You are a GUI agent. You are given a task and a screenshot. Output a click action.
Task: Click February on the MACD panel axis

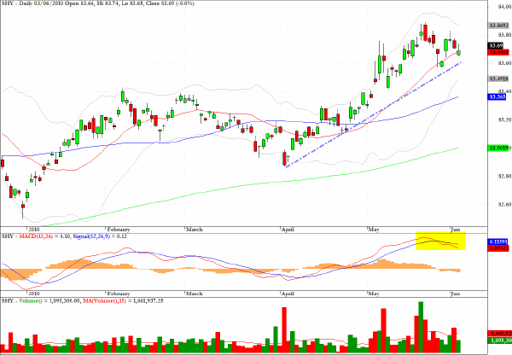coord(119,294)
